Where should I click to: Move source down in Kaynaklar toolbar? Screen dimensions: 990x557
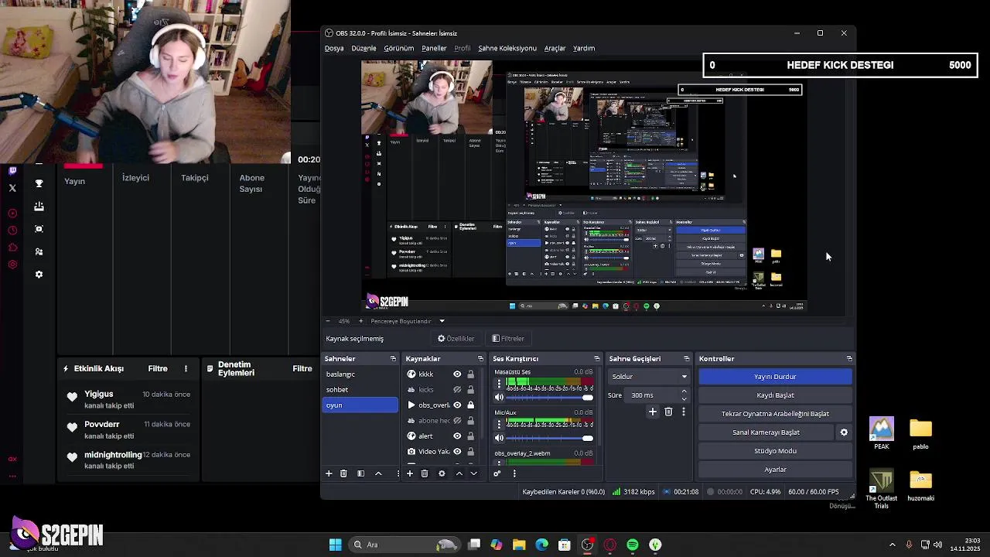click(474, 473)
